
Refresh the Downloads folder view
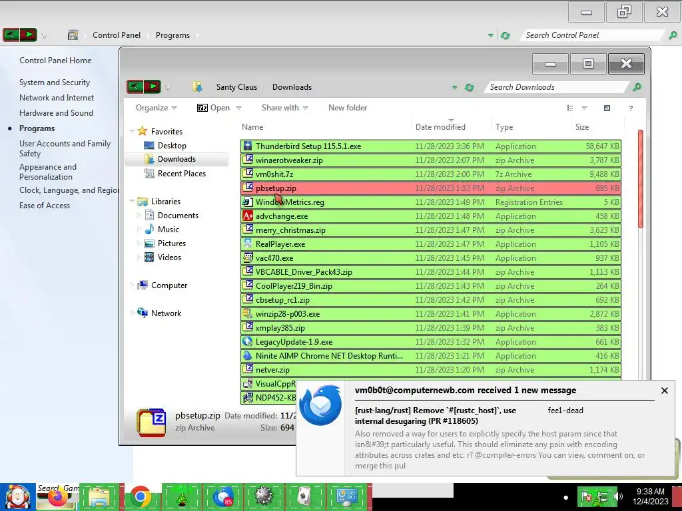[469, 87]
